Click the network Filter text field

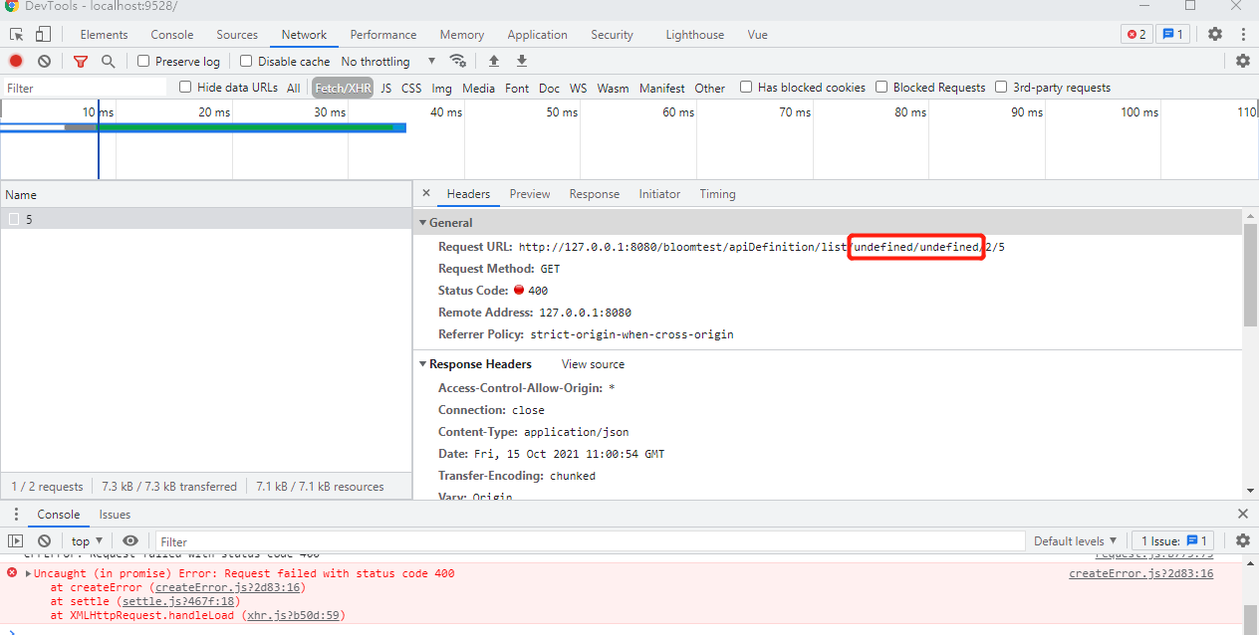(x=84, y=88)
